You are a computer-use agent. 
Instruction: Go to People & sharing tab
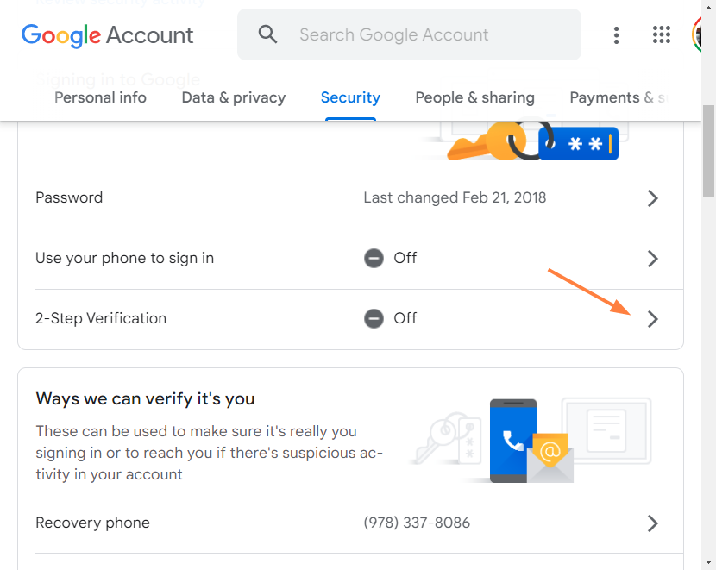[474, 97]
